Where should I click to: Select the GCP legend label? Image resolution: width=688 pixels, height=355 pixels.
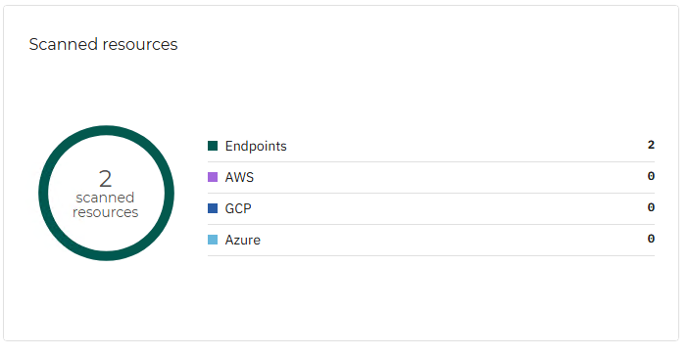238,209
